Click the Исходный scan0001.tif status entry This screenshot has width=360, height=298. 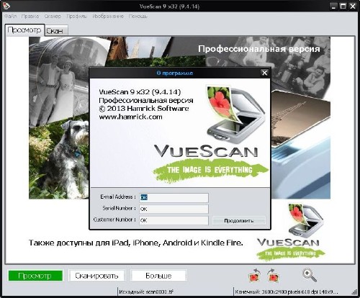tap(146, 292)
